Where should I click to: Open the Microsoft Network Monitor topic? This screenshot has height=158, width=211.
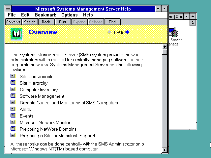(45, 122)
